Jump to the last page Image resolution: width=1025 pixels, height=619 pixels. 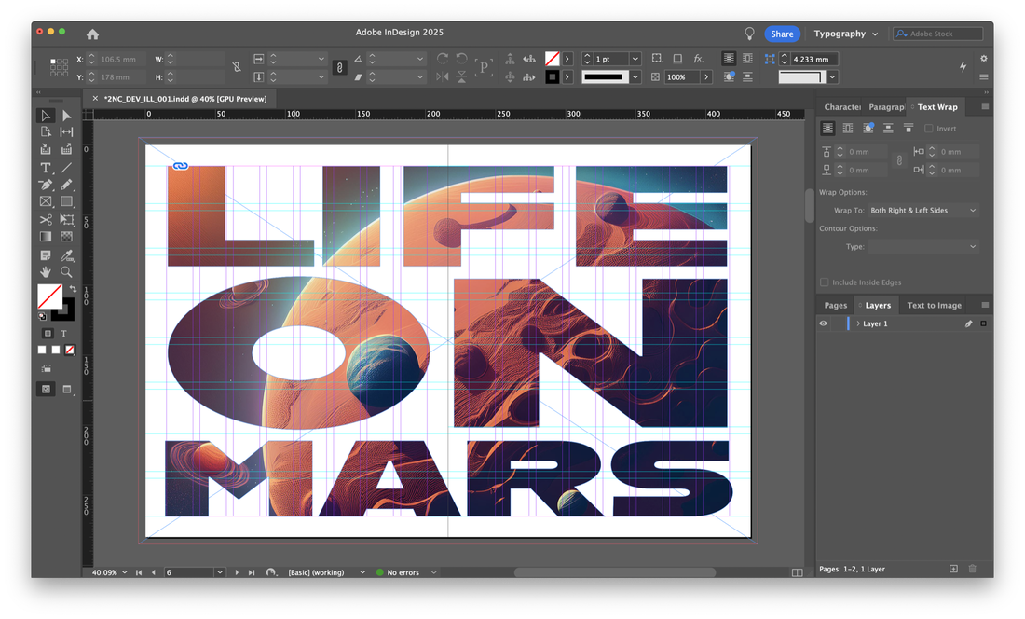252,572
